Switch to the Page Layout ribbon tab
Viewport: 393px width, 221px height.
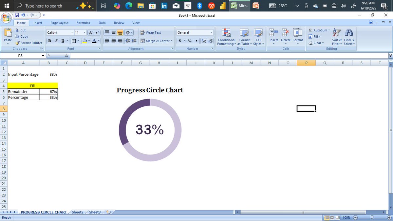click(x=60, y=23)
